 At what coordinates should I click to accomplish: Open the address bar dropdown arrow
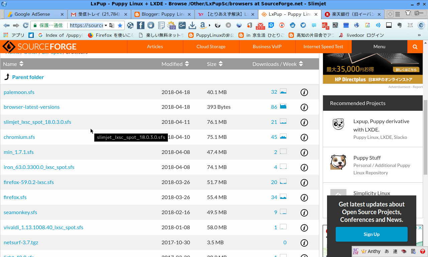[106, 25]
